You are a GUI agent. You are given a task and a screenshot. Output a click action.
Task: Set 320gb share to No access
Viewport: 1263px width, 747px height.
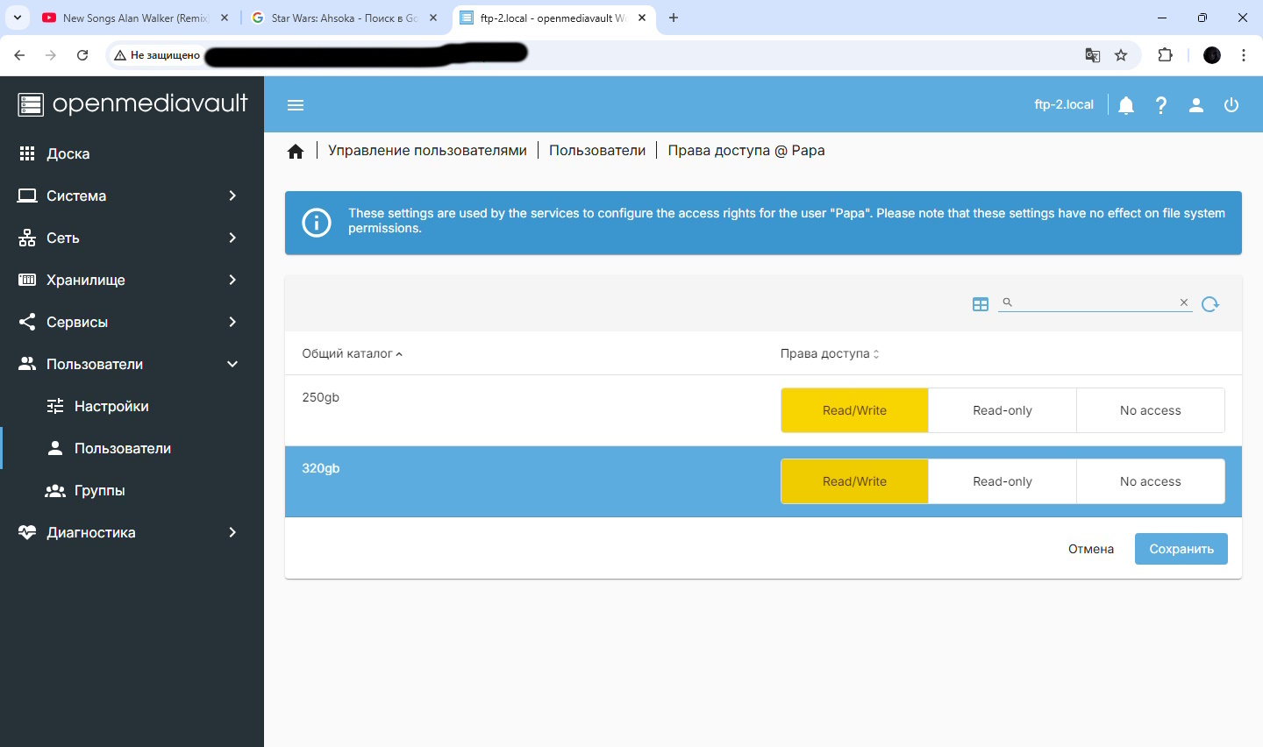coord(1150,481)
